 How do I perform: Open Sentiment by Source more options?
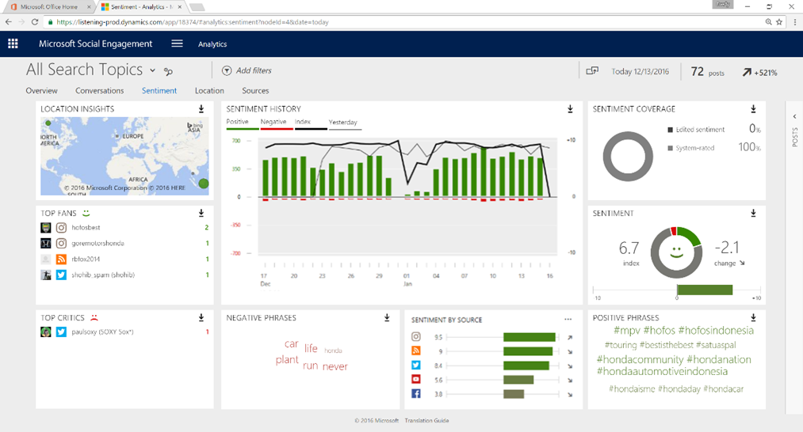pos(568,320)
